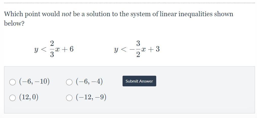This screenshot has height=118, width=257.
Task: Click the first inequality with slope 2/3
Action: click(x=54, y=49)
